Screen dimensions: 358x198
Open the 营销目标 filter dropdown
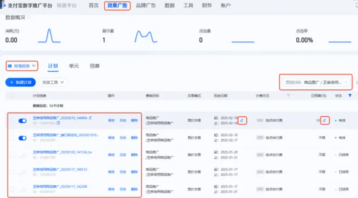[316, 82]
